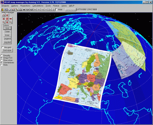Click the red center reset circle icon
This screenshot has height=125, width=153.
point(7,19)
